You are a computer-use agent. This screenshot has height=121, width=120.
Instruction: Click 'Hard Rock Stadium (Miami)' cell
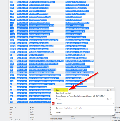(39, 96)
